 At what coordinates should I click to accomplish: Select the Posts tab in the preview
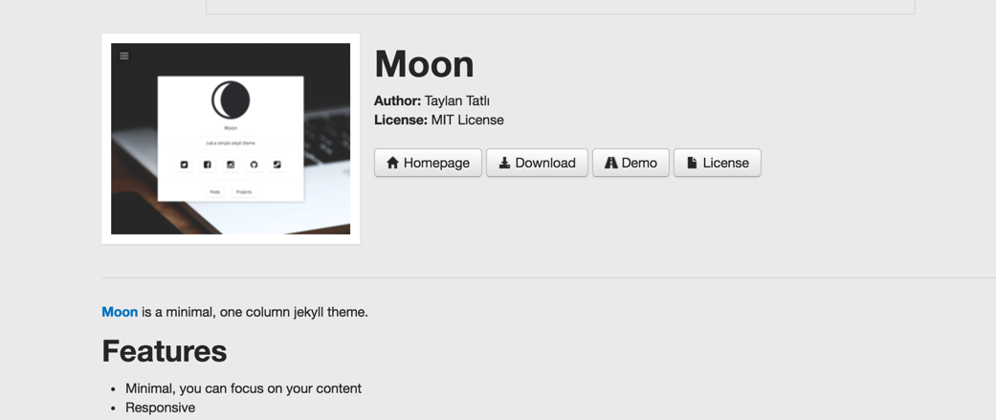(x=215, y=192)
